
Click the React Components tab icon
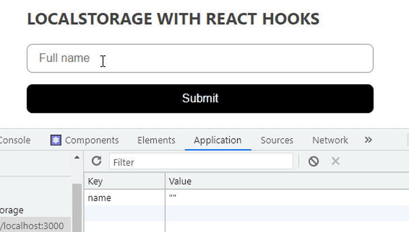tap(56, 140)
